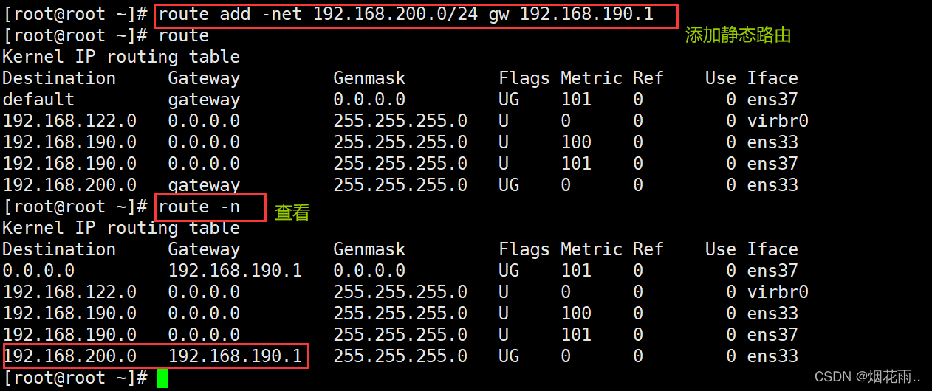Click the "route -n" command text
The height and width of the screenshot is (391, 932).
[x=199, y=207]
